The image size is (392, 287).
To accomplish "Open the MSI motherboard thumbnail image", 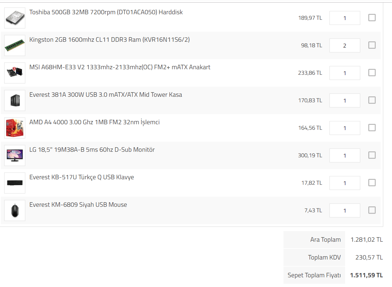I will [15, 73].
